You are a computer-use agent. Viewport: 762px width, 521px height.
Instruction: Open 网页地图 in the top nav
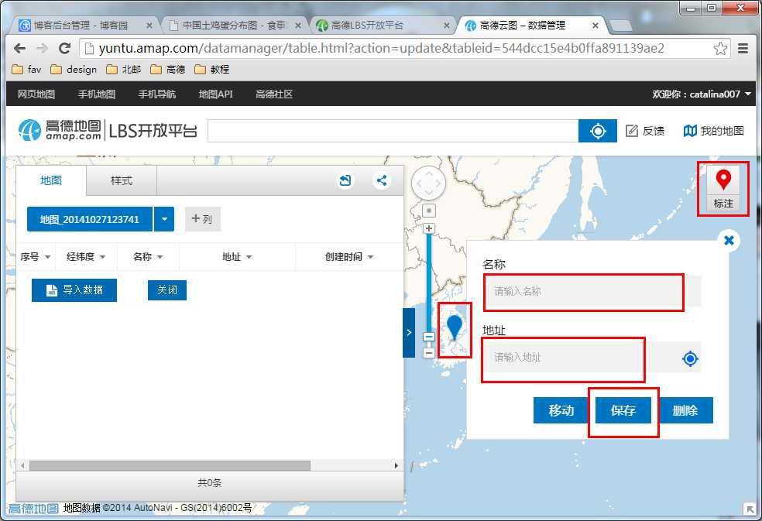pyautogui.click(x=36, y=94)
